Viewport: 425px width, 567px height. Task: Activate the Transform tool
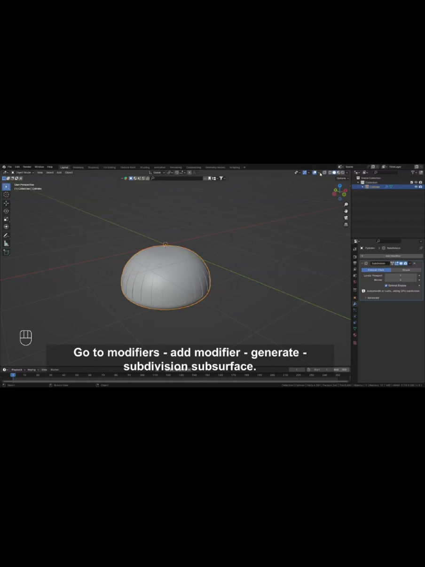(x=6, y=227)
